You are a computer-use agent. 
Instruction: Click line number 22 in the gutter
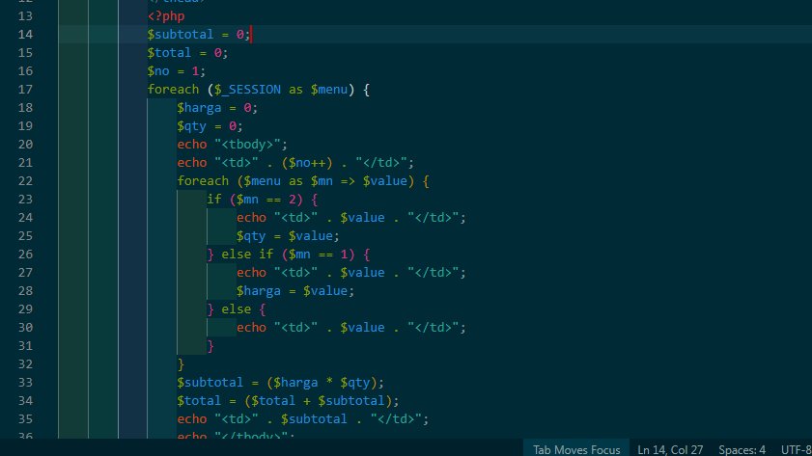click(x=25, y=181)
